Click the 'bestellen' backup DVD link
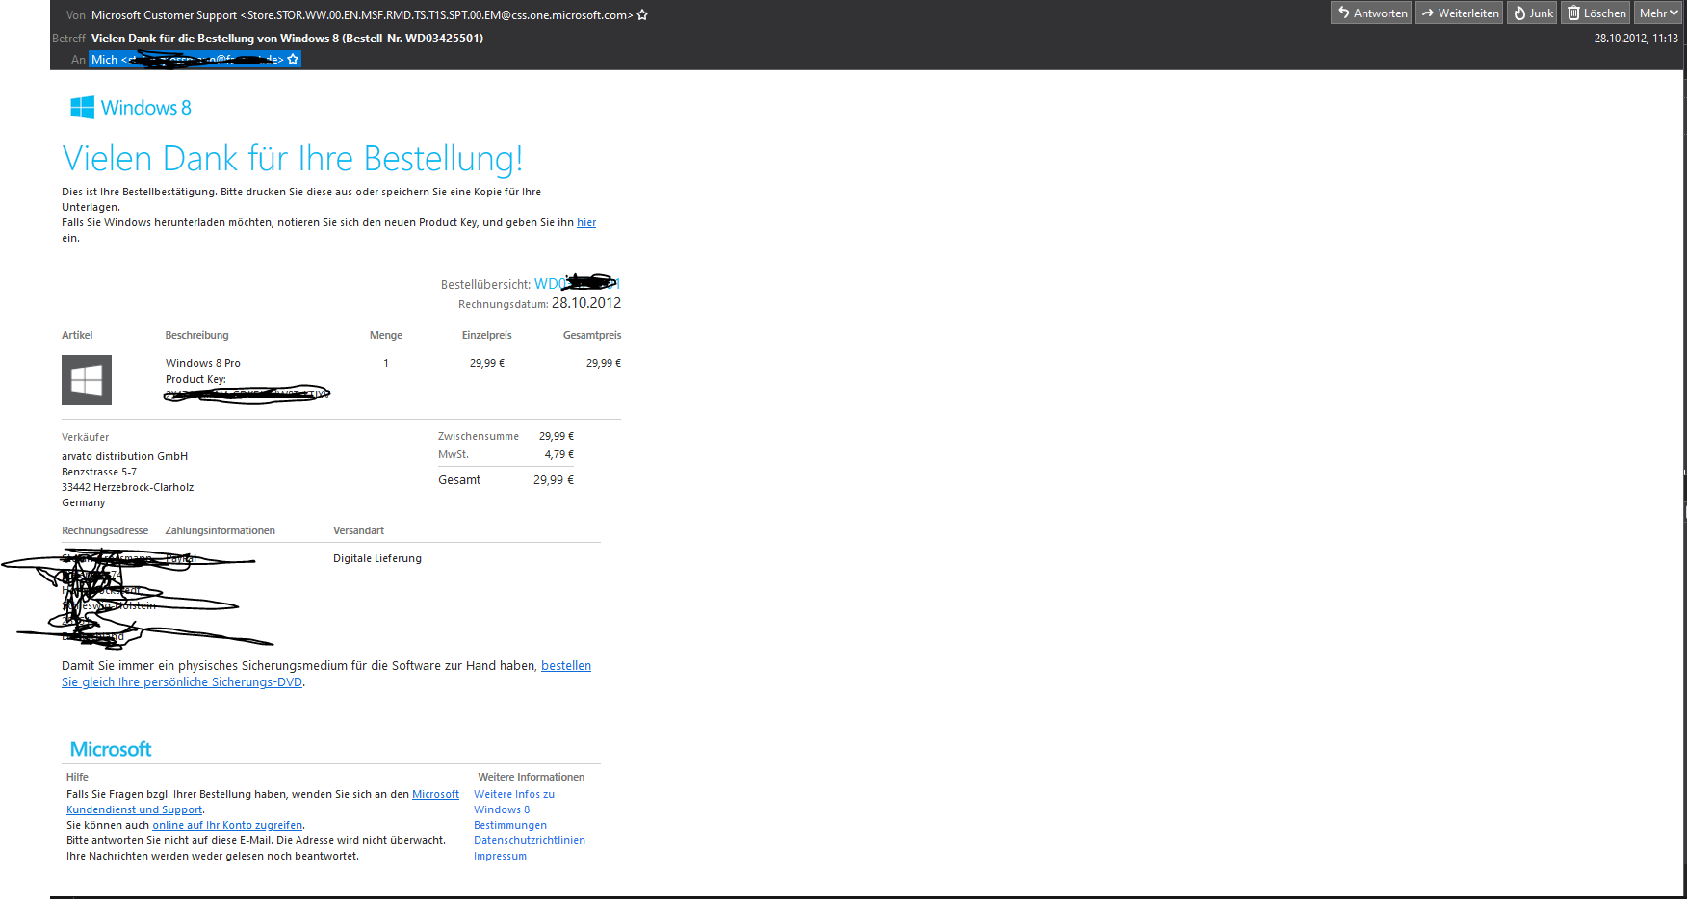The height and width of the screenshot is (899, 1687). [x=566, y=665]
